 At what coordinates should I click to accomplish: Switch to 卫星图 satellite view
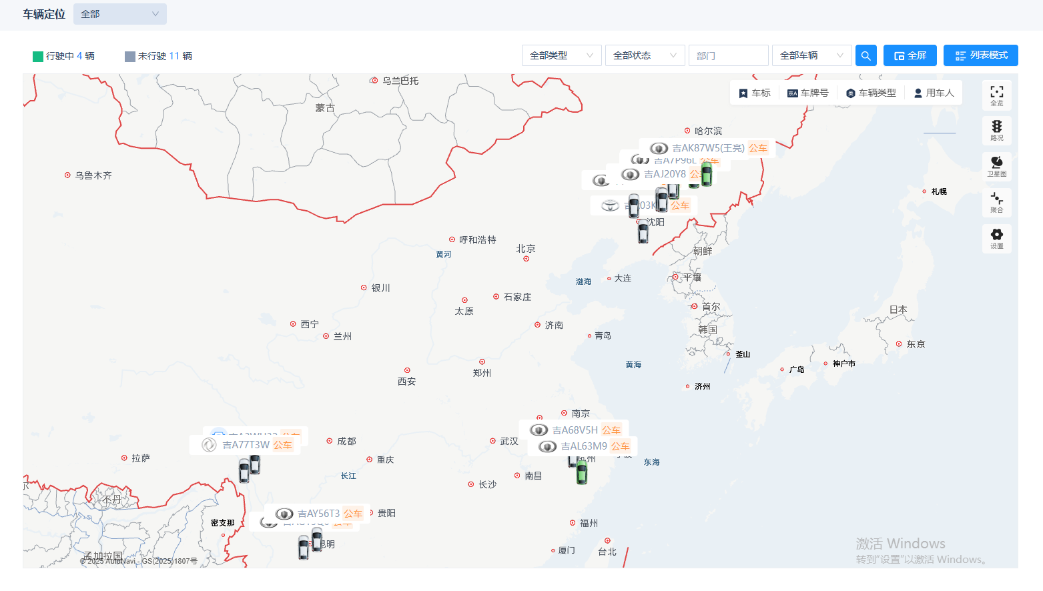pos(996,165)
